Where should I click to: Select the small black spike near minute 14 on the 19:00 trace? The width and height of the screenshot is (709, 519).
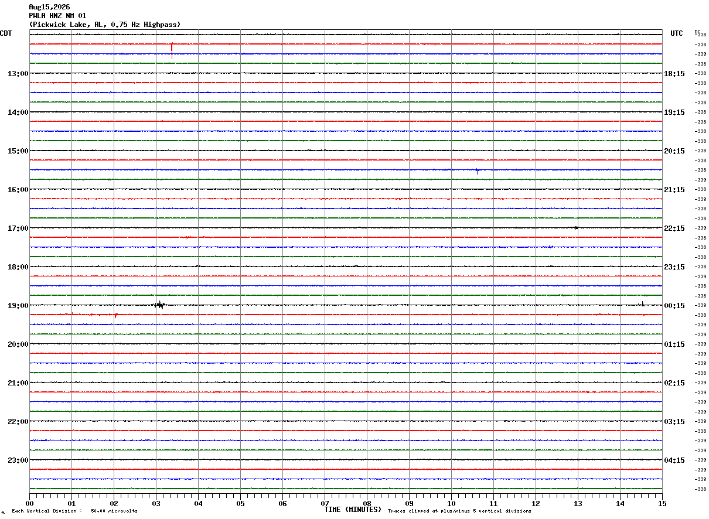point(643,303)
